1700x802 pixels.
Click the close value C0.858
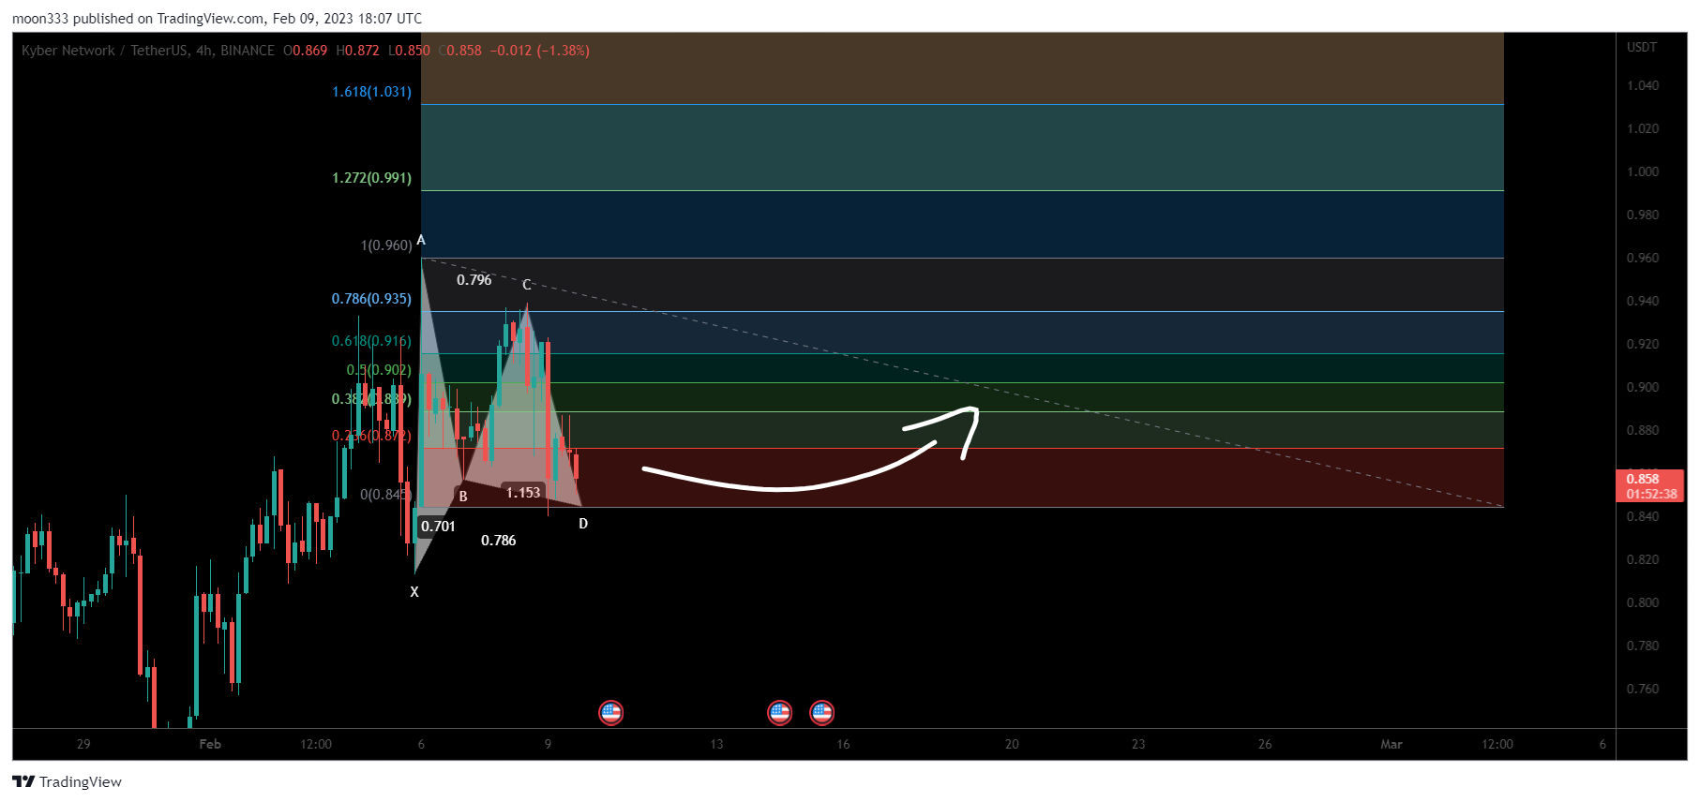tap(459, 51)
